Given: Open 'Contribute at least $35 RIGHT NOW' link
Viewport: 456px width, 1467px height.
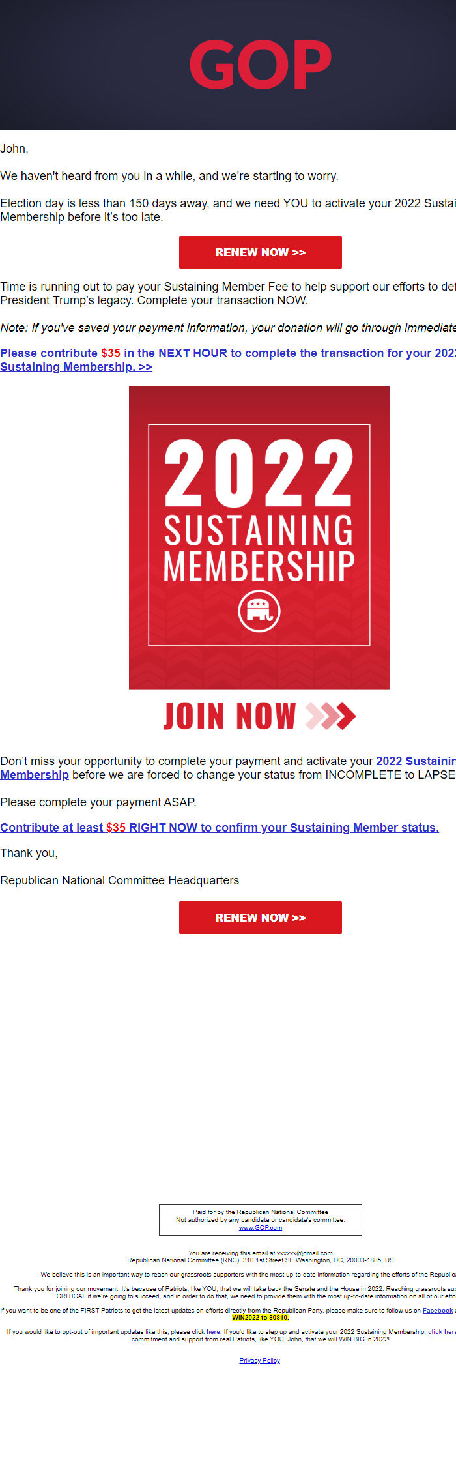Looking at the screenshot, I should [x=219, y=828].
